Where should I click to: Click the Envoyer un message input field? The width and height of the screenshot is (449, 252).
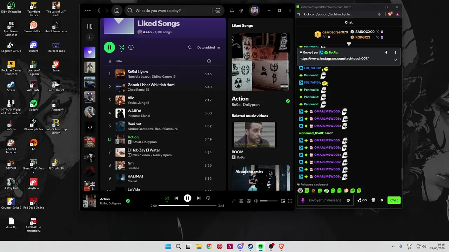(x=325, y=200)
